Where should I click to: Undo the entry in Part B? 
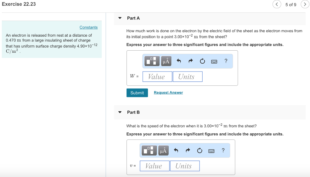coord(176,150)
